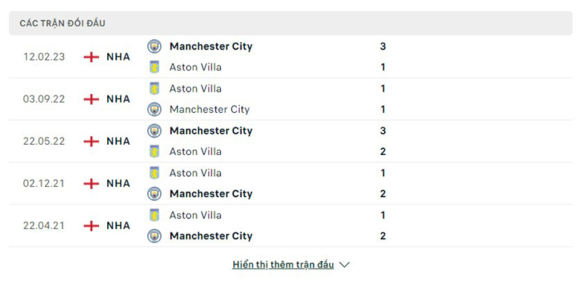Open Aston Villa name in 22.04.21 match
This screenshot has width=583, height=283.
pyautogui.click(x=195, y=215)
